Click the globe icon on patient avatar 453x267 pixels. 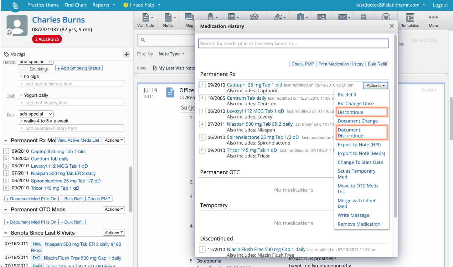pos(9,33)
